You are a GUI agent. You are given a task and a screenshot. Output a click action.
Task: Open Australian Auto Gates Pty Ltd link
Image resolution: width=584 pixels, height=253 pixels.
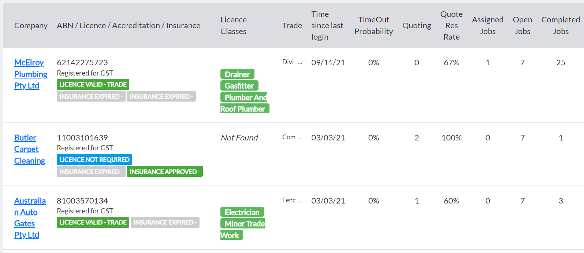click(x=30, y=218)
